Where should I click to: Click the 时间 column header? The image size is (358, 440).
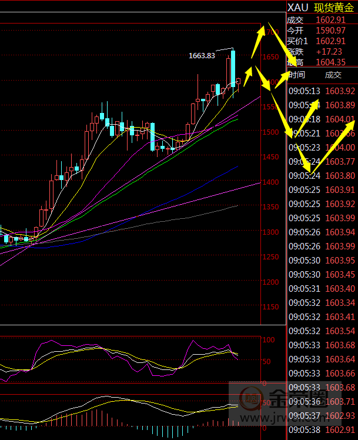click(297, 75)
